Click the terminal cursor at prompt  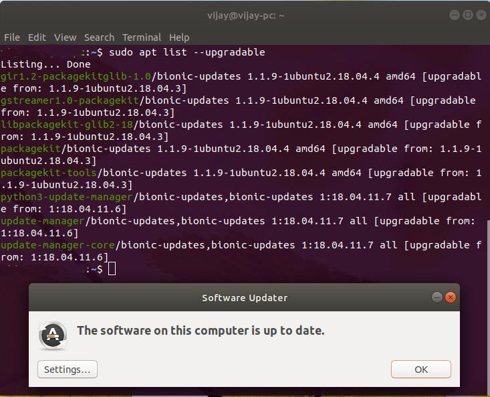point(112,269)
